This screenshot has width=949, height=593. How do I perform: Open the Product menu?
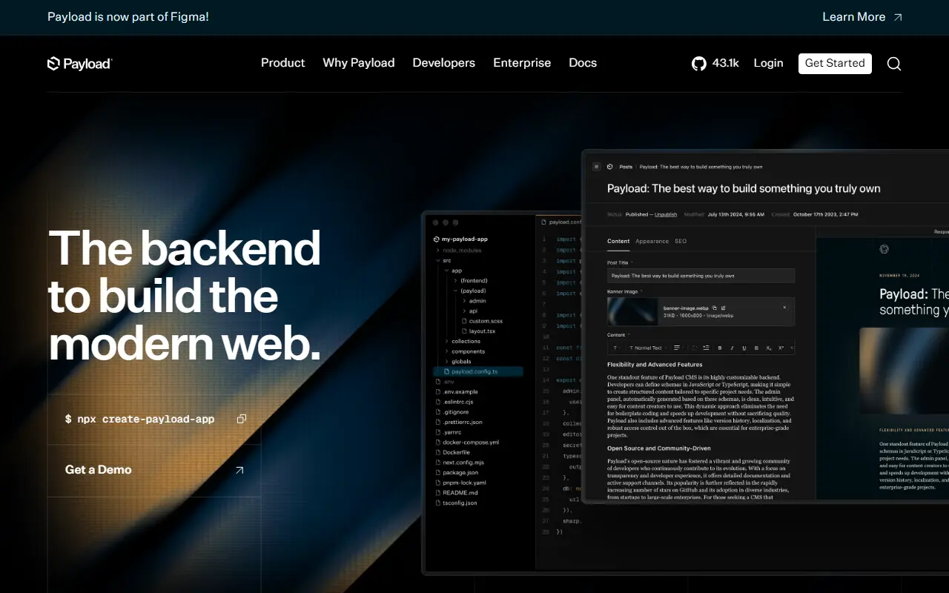283,63
